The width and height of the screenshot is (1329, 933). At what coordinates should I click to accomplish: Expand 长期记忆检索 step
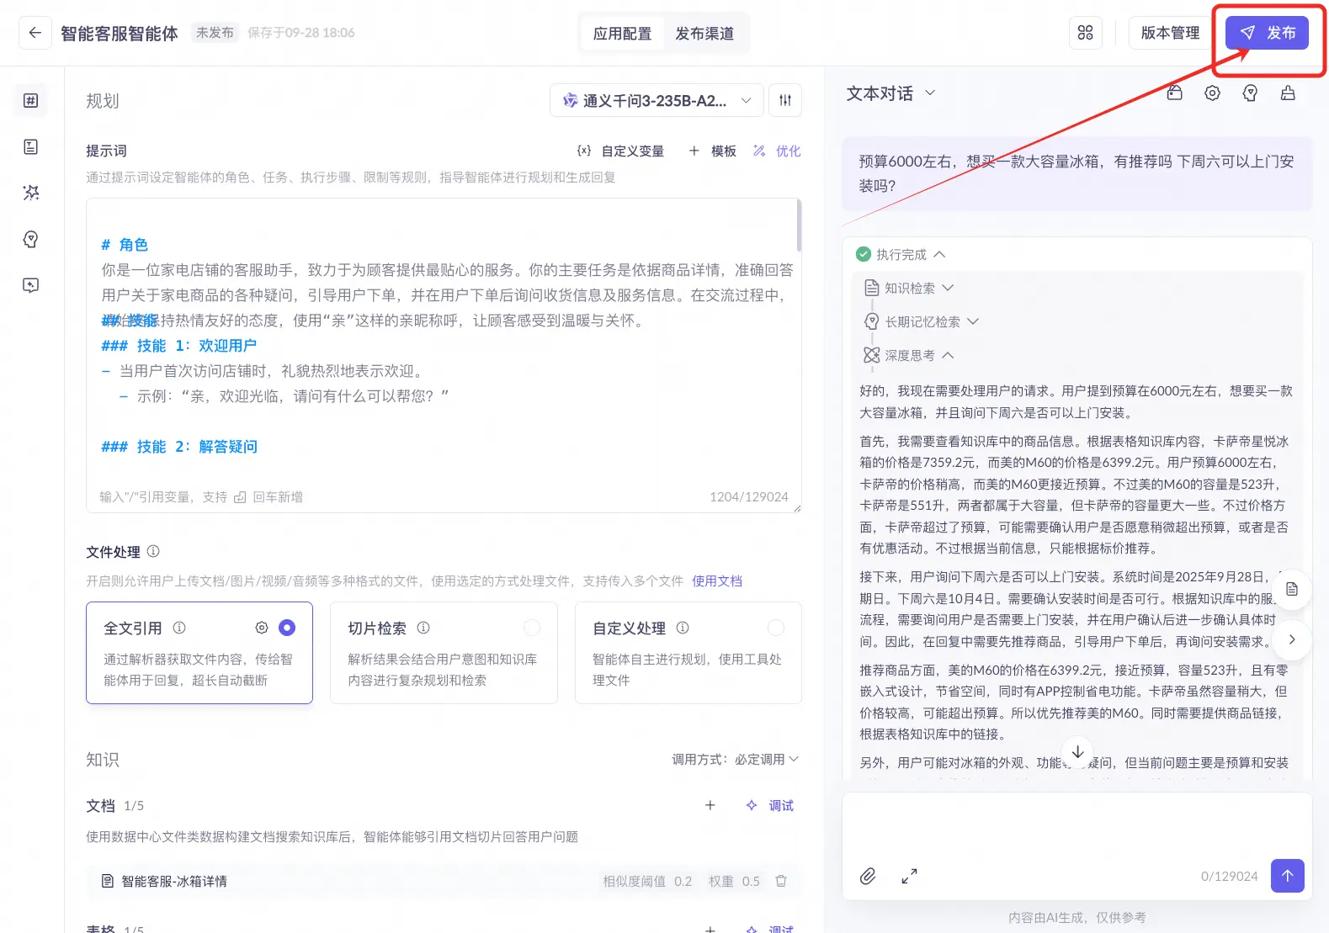point(922,321)
